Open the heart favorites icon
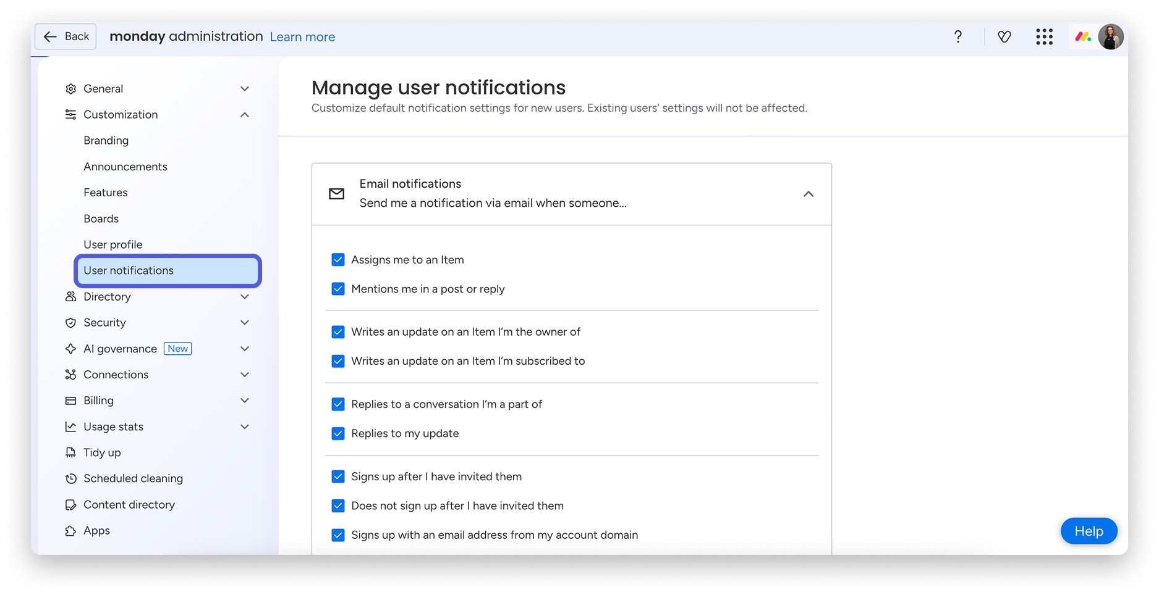 pos(1004,36)
